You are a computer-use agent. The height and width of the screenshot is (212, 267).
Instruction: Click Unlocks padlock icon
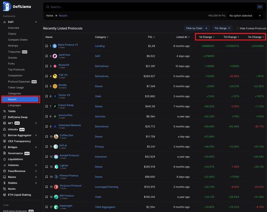point(4,129)
